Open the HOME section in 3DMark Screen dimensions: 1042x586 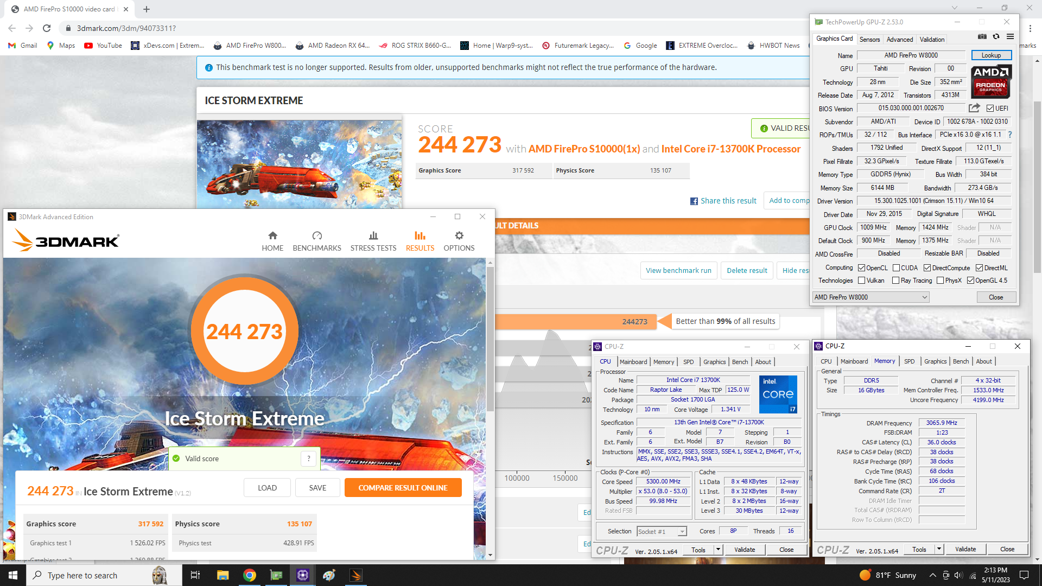point(272,241)
